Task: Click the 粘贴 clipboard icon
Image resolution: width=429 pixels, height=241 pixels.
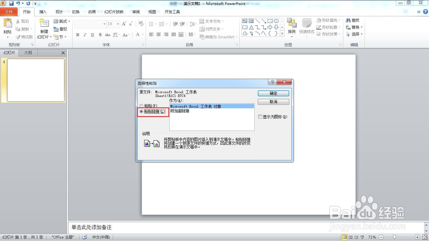Action: (8, 24)
